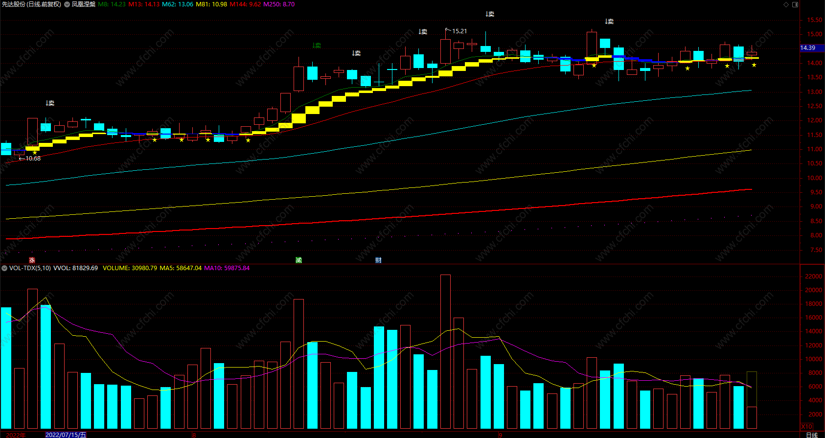
Task: Click the MA5: 58647.04 value
Action: [x=181, y=268]
